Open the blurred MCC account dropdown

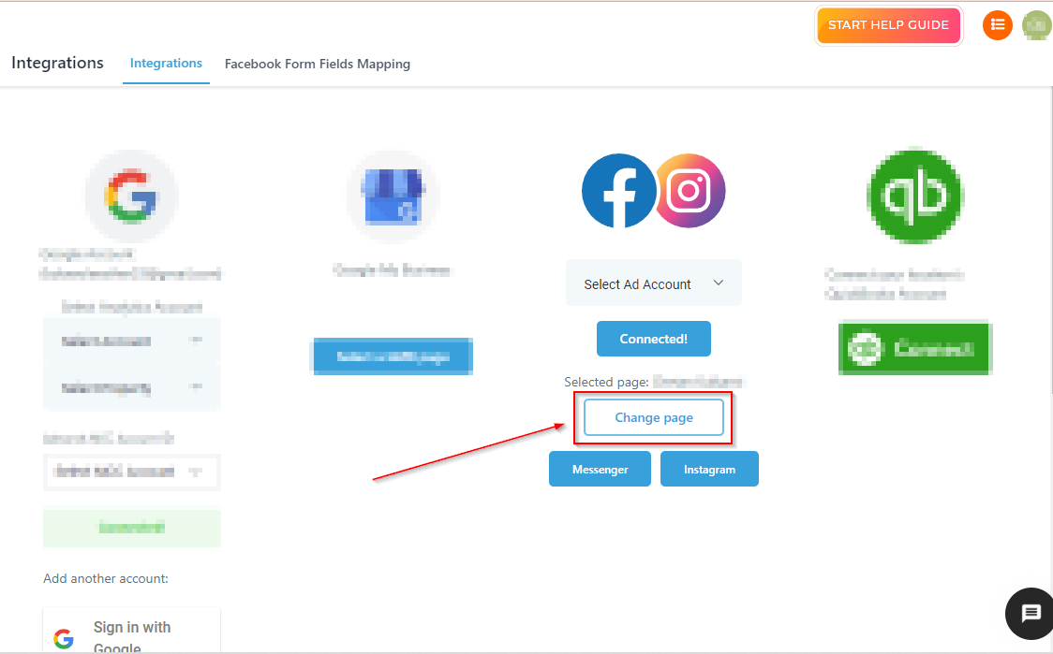[x=131, y=472]
